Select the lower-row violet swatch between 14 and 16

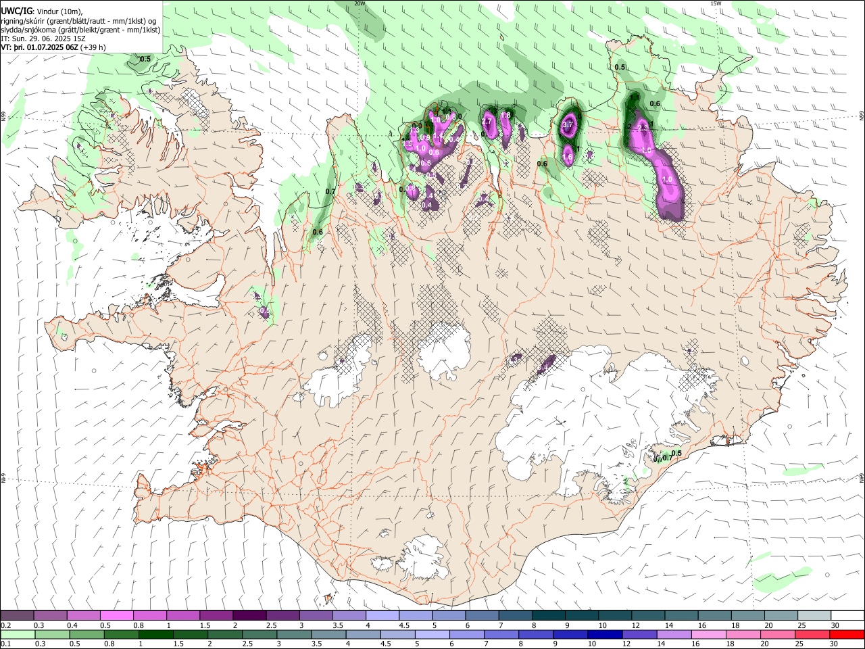[674, 634]
